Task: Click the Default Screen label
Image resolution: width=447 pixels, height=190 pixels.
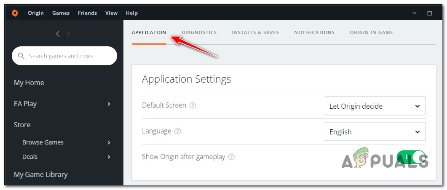Action: (164, 105)
